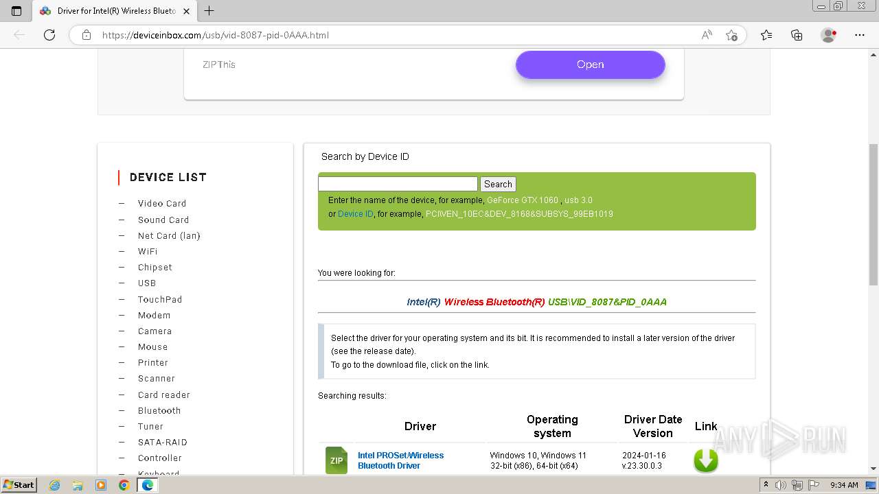
Task: Open Bluetooth category
Action: (x=159, y=410)
